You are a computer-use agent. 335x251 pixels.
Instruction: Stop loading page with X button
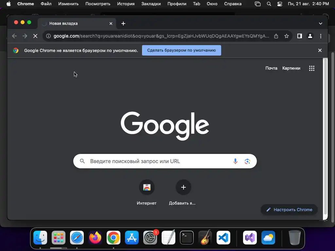click(35, 36)
